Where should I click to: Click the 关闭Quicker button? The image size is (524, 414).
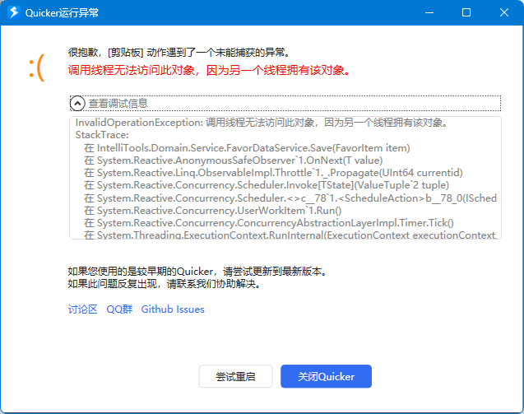[326, 376]
